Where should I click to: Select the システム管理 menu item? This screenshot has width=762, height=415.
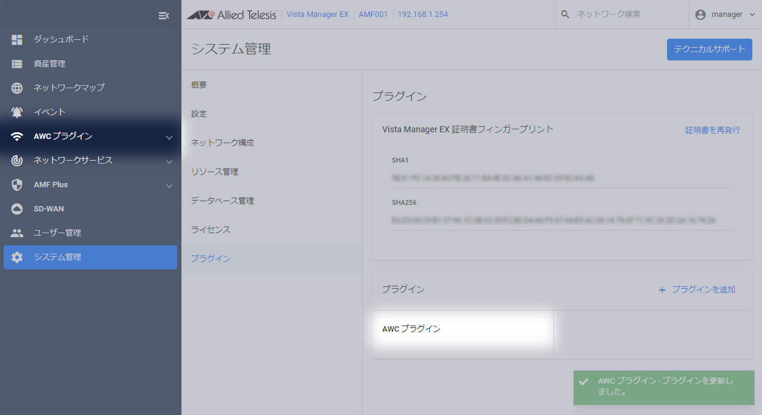point(91,257)
